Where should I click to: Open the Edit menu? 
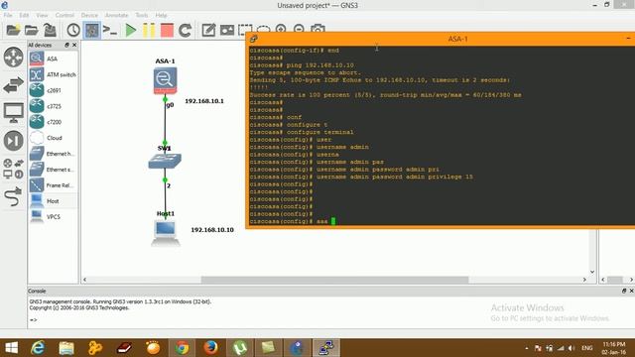pos(24,15)
